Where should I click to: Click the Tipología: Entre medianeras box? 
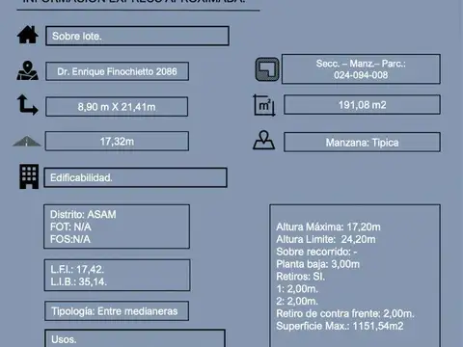tap(117, 311)
